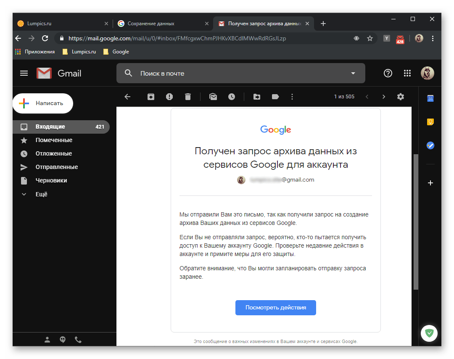
Task: Click the Gmail logo
Action: [x=59, y=73]
